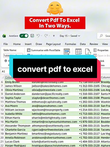Click the Export table icon
Image resolution: width=110 pixels, height=147 pixels.
[x=78, y=51]
